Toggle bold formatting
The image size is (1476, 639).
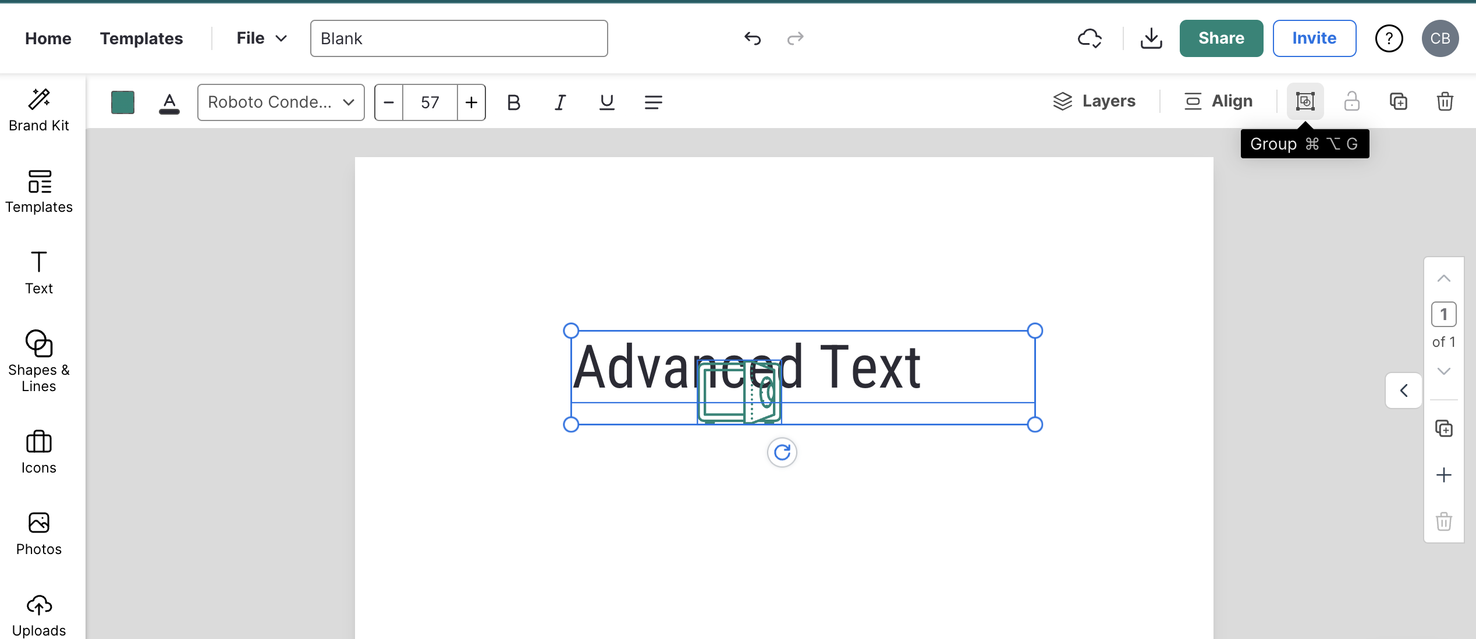pyautogui.click(x=513, y=102)
